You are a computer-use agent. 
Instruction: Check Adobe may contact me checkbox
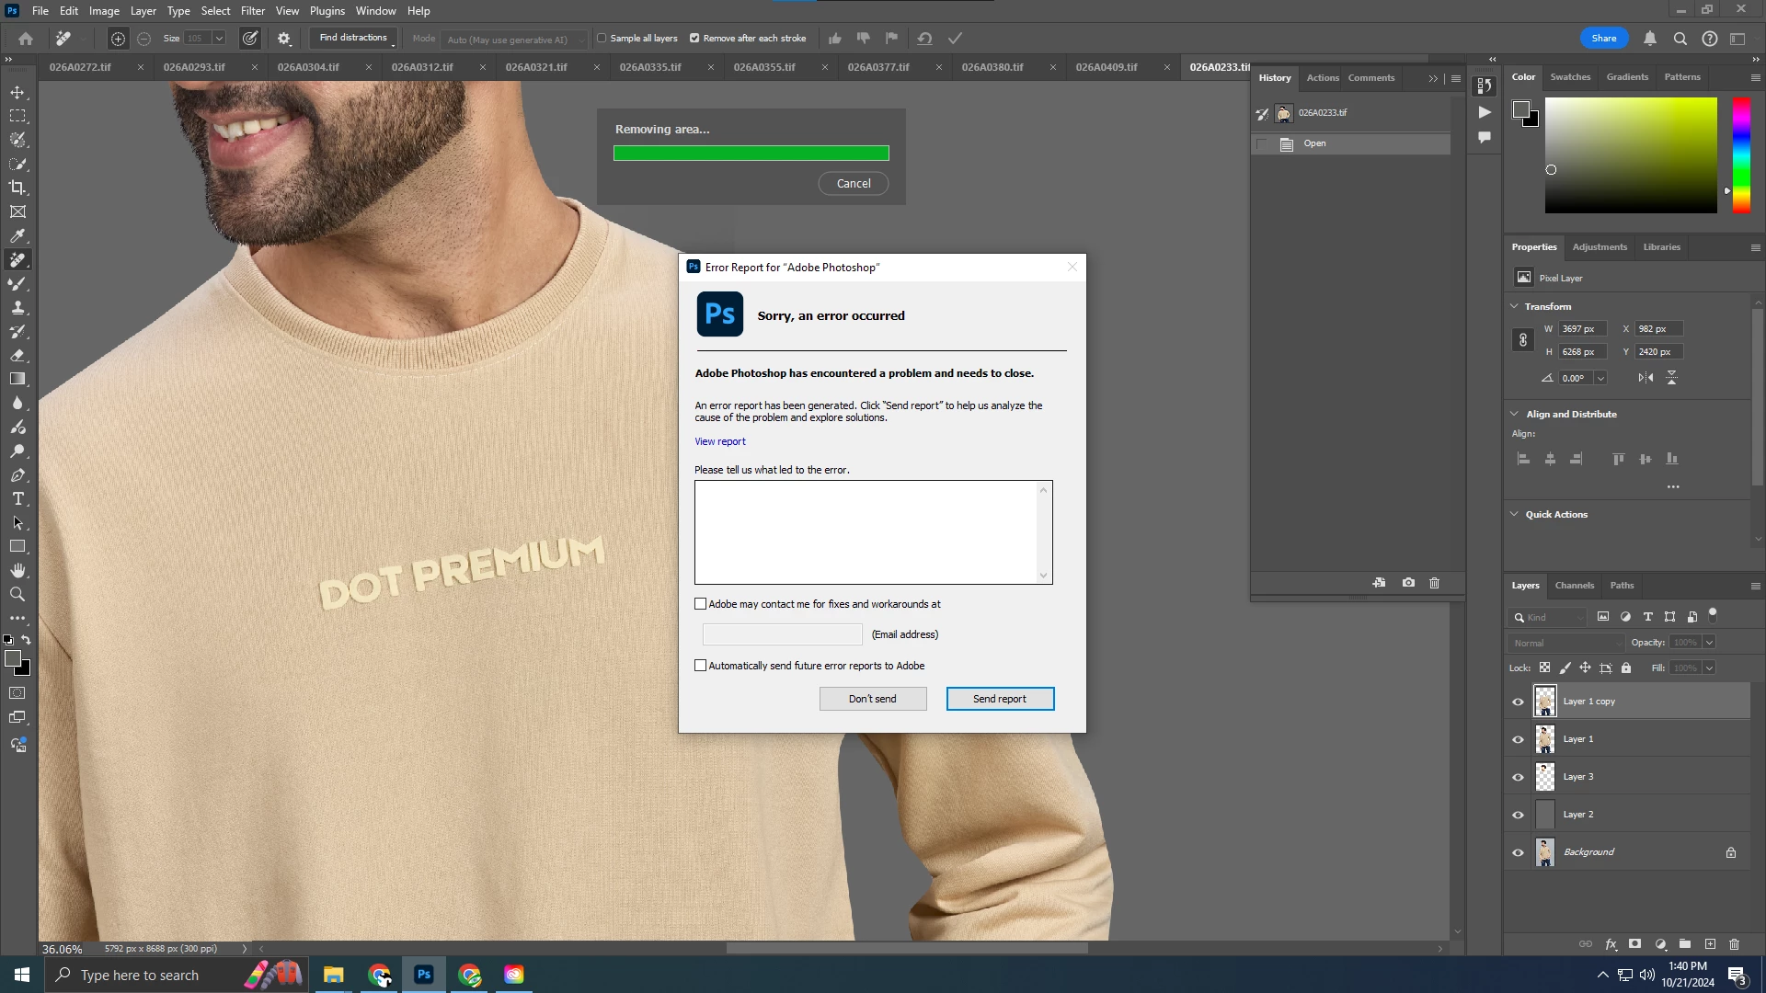click(x=701, y=604)
